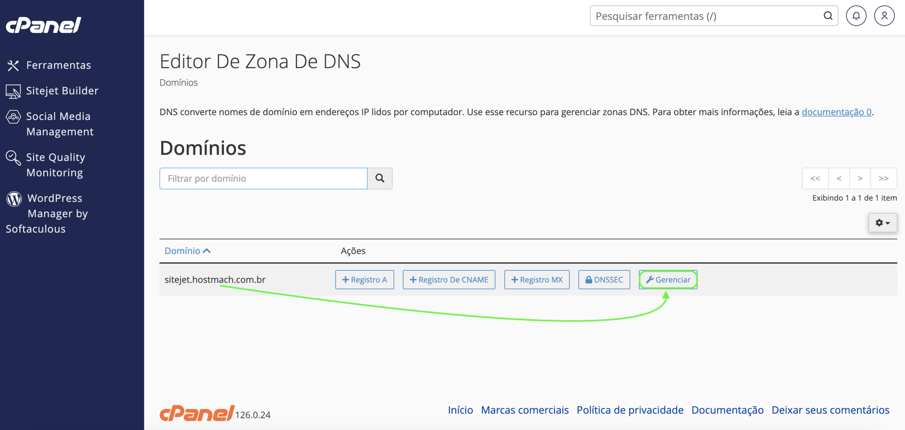Go to next page with > button
Viewport: 905px width, 430px height.
860,178
